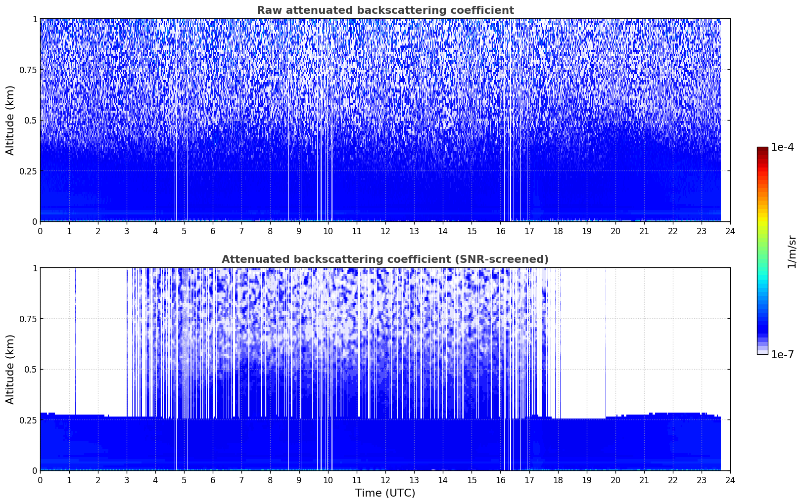Click the 'Time (UTC)' x-axis label
Viewport: 802px width, 504px height.
click(385, 493)
